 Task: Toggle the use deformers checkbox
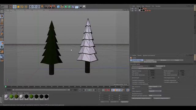(178, 82)
